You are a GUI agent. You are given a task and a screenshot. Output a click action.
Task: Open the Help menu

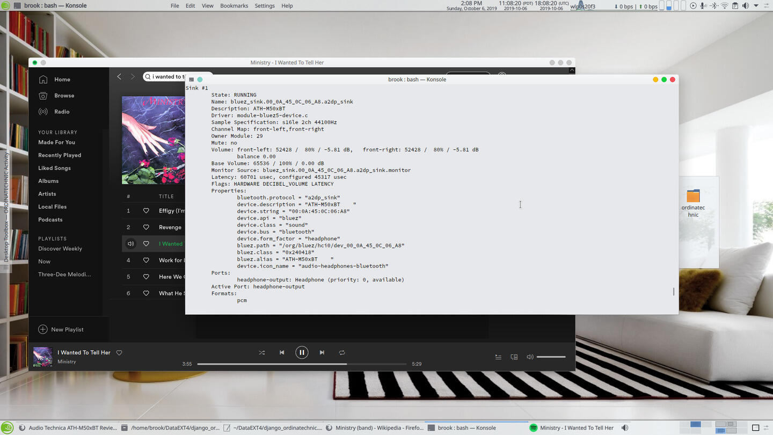[x=287, y=6]
